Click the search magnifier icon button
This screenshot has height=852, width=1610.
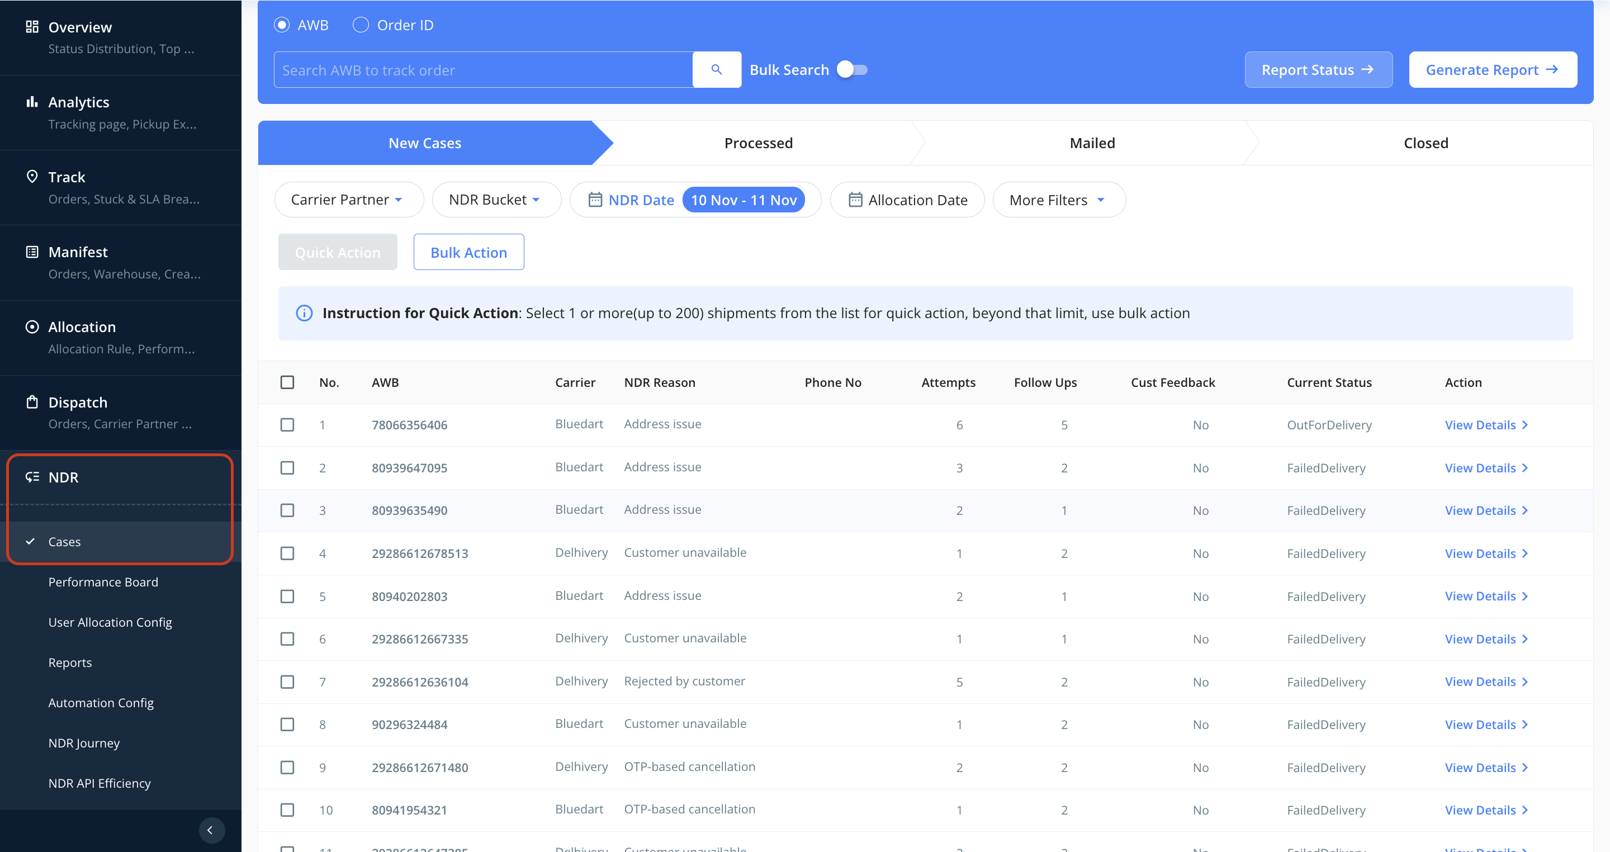[x=716, y=69]
